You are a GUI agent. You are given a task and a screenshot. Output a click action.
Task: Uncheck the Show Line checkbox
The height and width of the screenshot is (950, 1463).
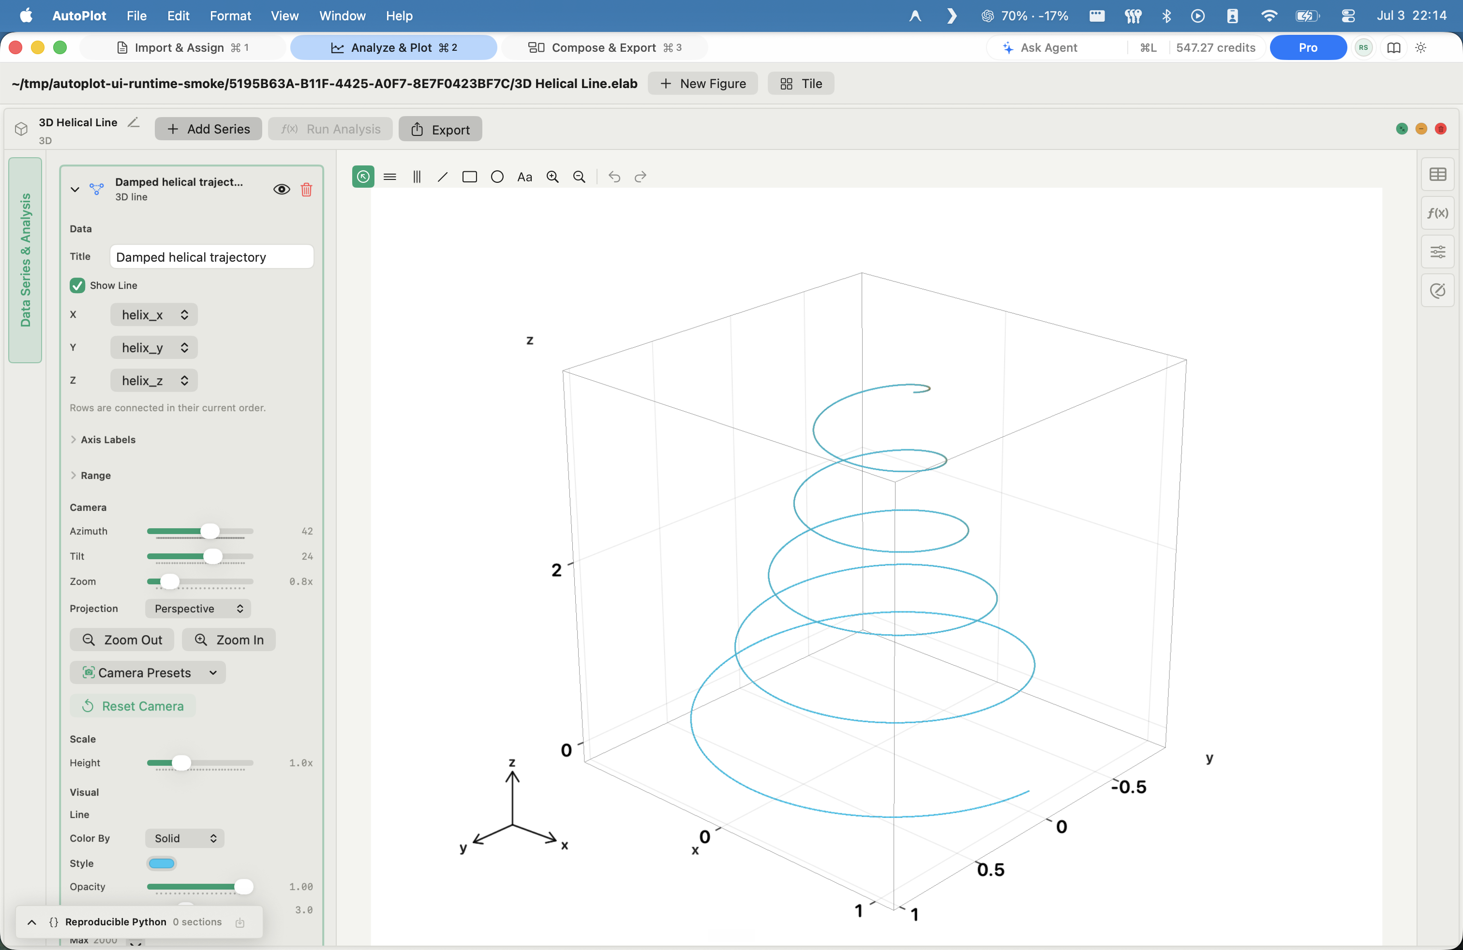[77, 285]
